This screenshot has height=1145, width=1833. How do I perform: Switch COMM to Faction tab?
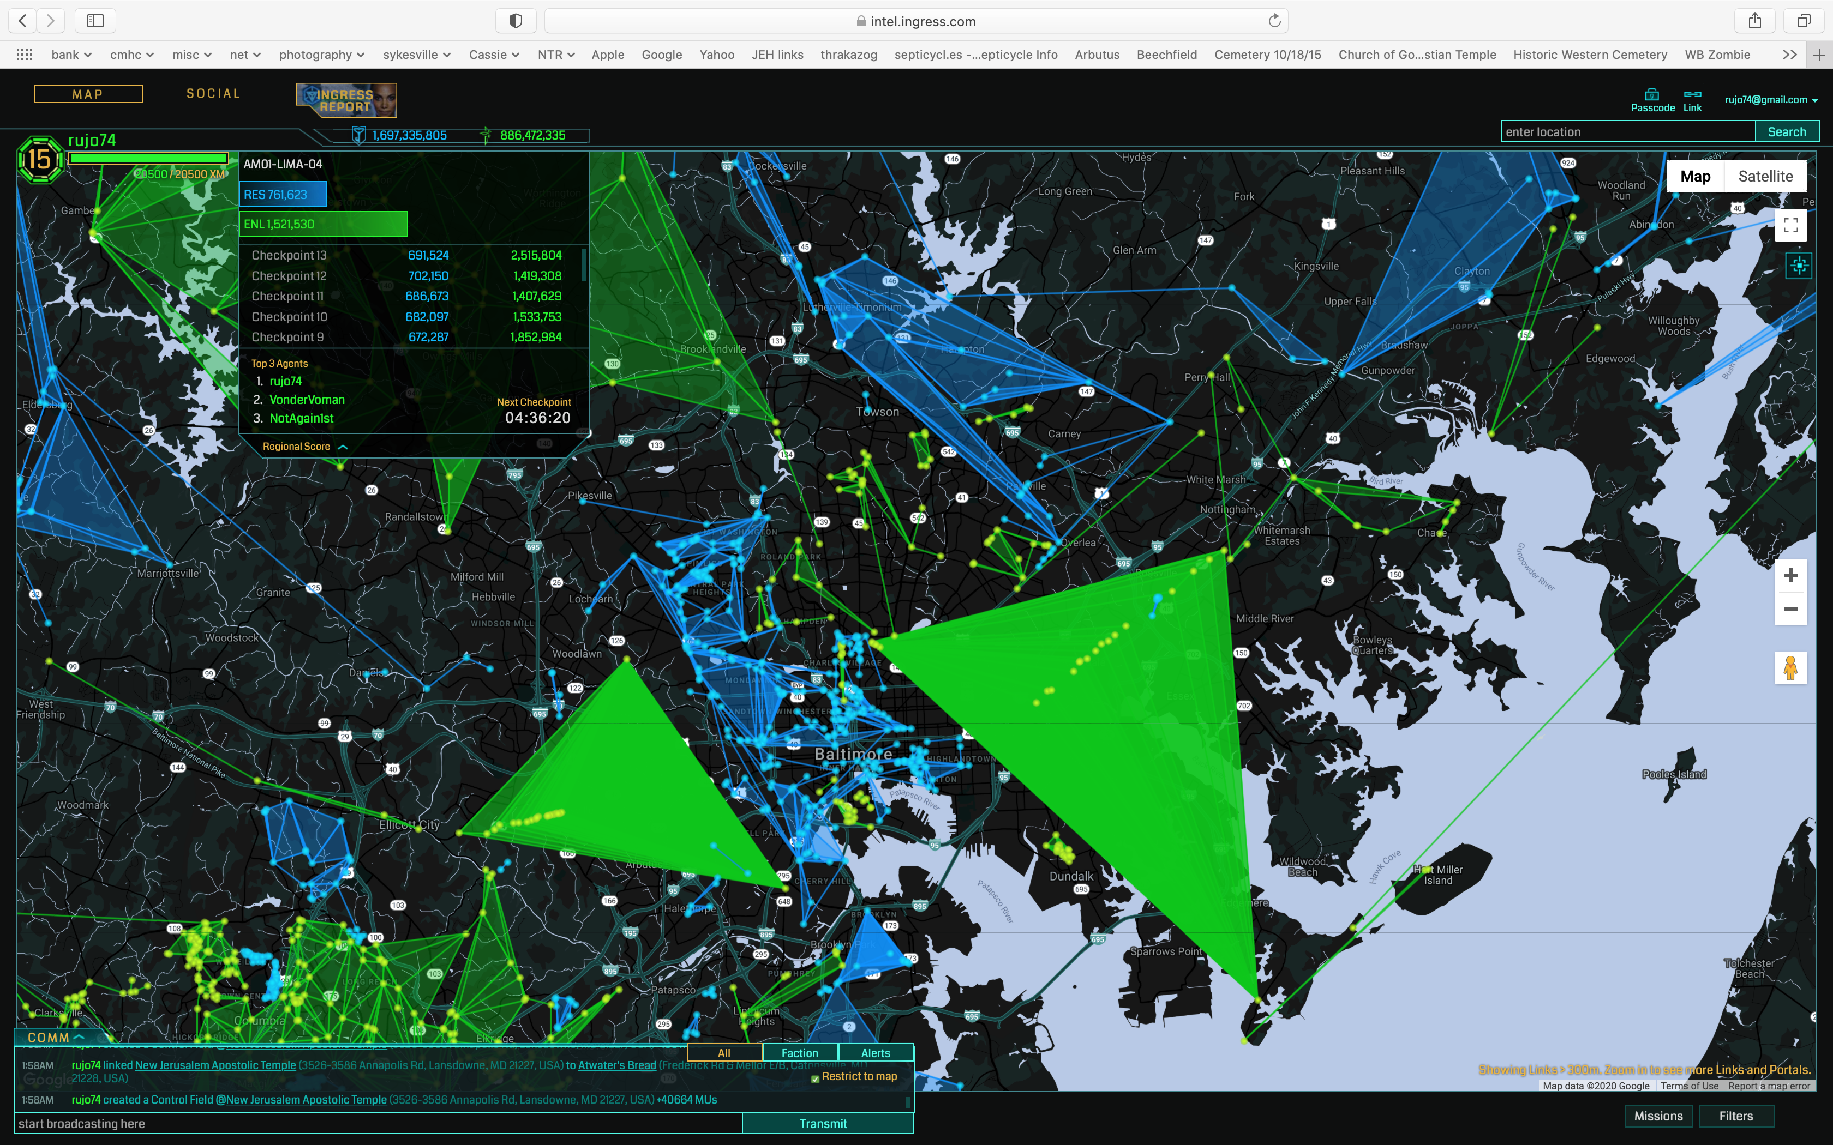(800, 1053)
